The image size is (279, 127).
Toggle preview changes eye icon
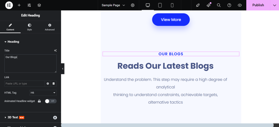click(240, 5)
